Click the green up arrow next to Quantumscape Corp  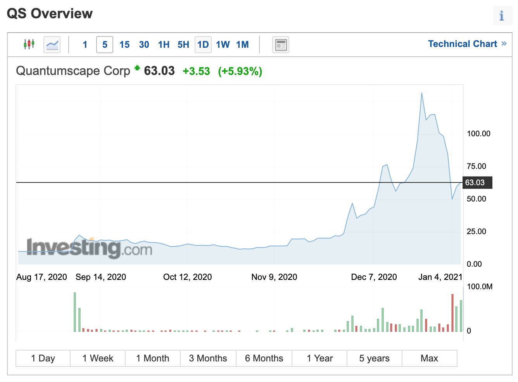pos(137,68)
